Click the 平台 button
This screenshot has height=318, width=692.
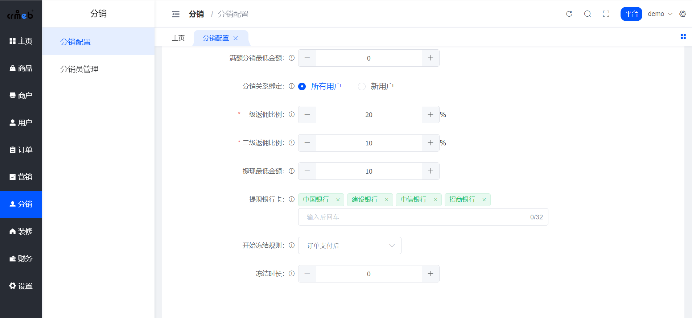(x=631, y=14)
